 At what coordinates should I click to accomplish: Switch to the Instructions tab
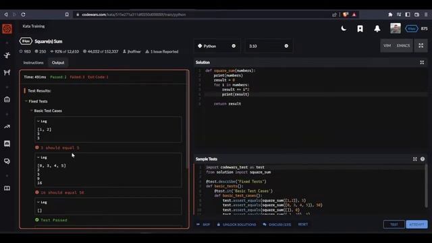(x=33, y=63)
